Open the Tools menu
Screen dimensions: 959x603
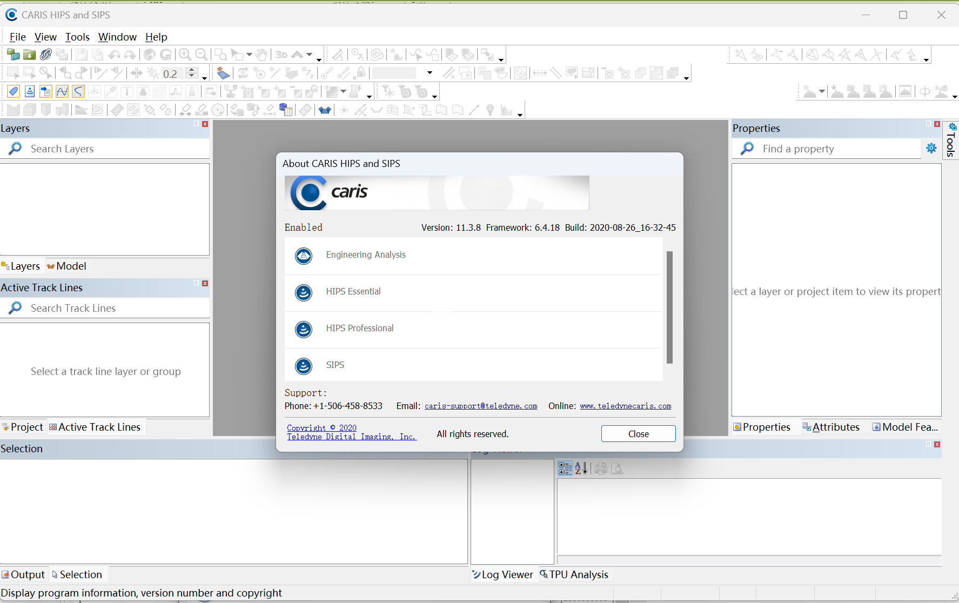[77, 37]
